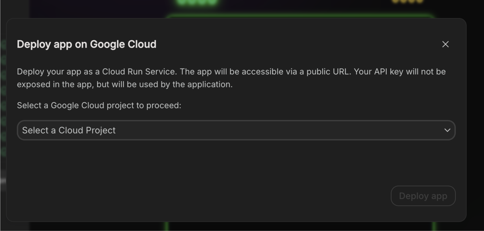Click the green vertical line below the dialog's left side
The width and height of the screenshot is (484, 231).
click(x=166, y=226)
